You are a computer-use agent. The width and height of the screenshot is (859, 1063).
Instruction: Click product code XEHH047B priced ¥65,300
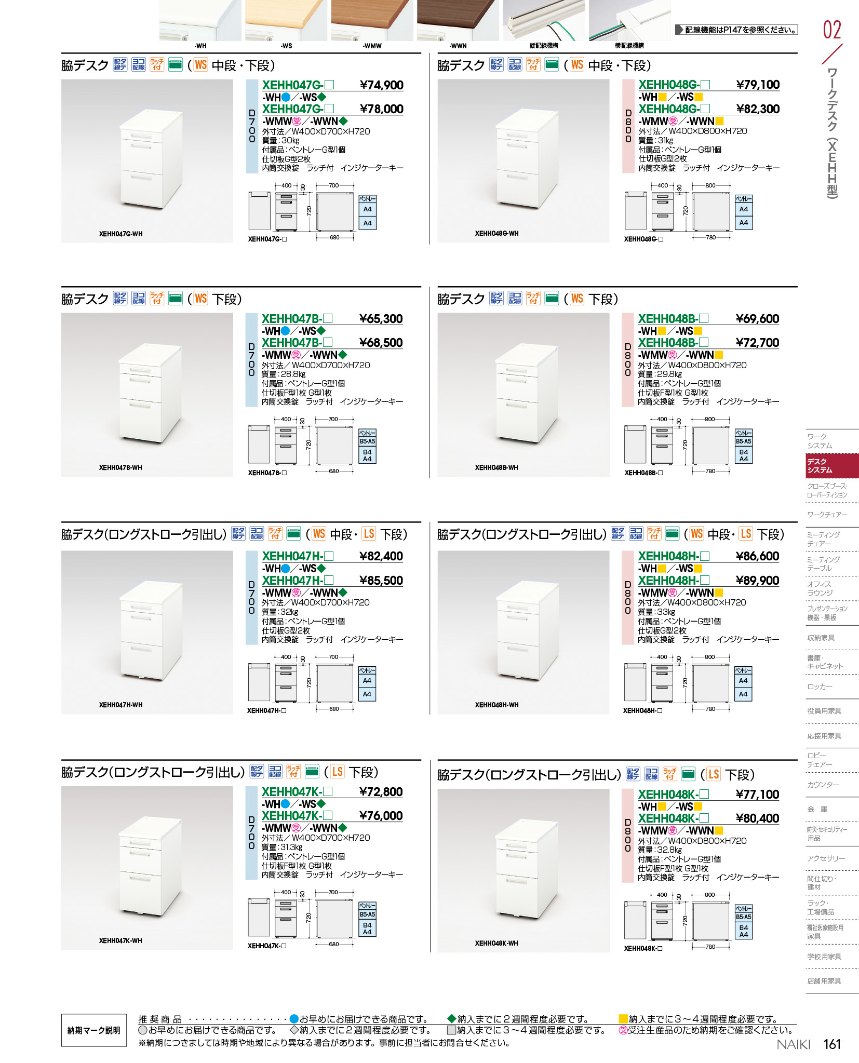tap(291, 319)
